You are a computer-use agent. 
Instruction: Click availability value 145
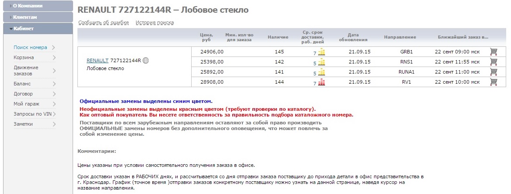click(279, 52)
